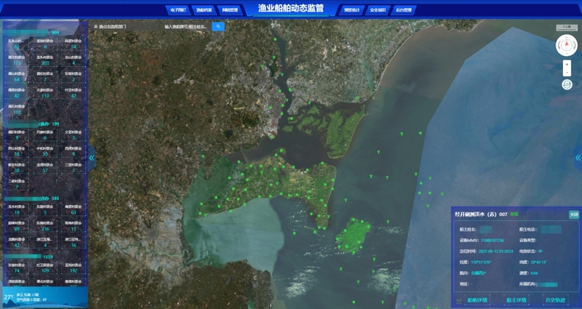Switch to the 渔船档案 tab
The height and width of the screenshot is (309, 582).
point(204,10)
